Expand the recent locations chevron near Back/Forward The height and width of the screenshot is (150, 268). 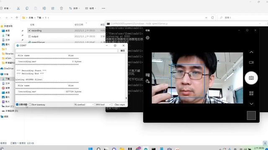click(x=11, y=17)
